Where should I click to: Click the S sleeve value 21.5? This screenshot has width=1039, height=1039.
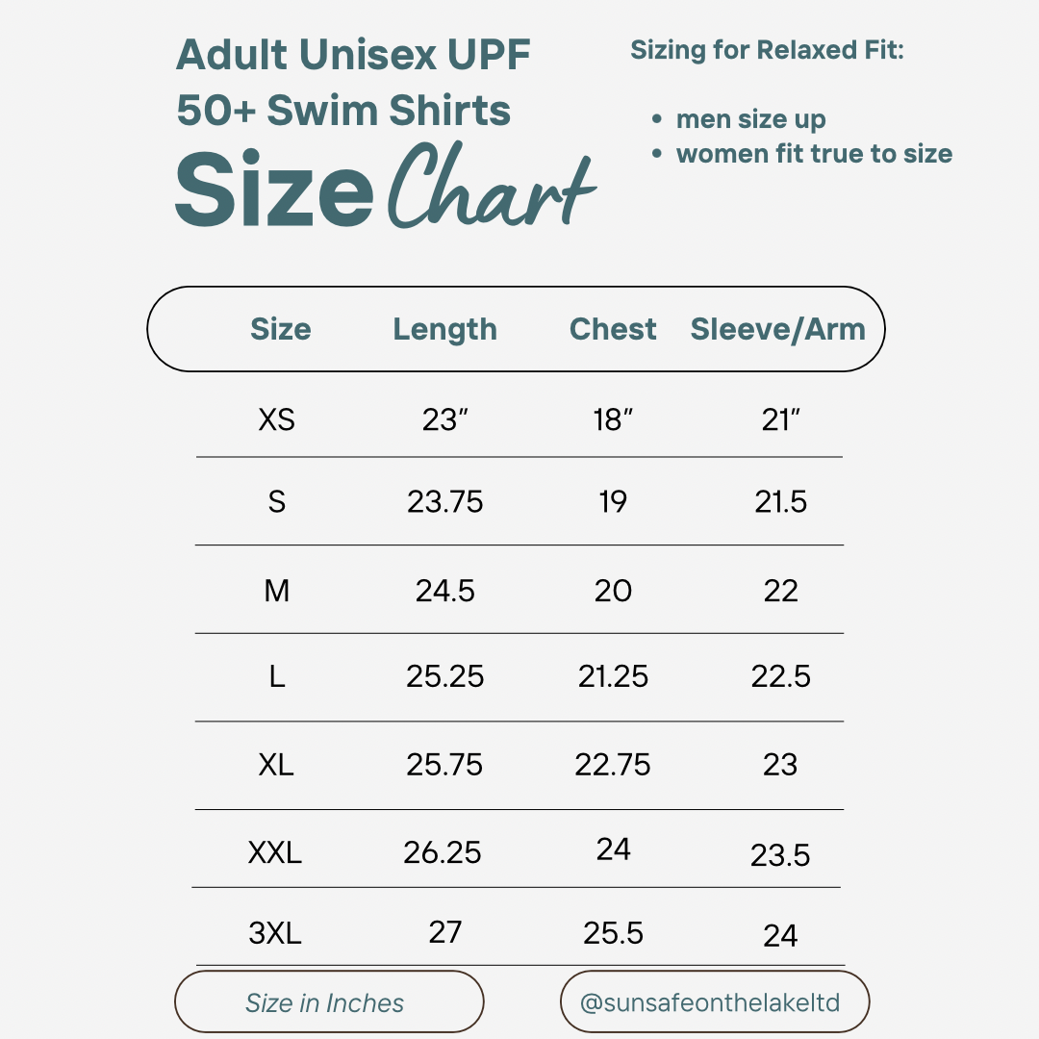[780, 502]
